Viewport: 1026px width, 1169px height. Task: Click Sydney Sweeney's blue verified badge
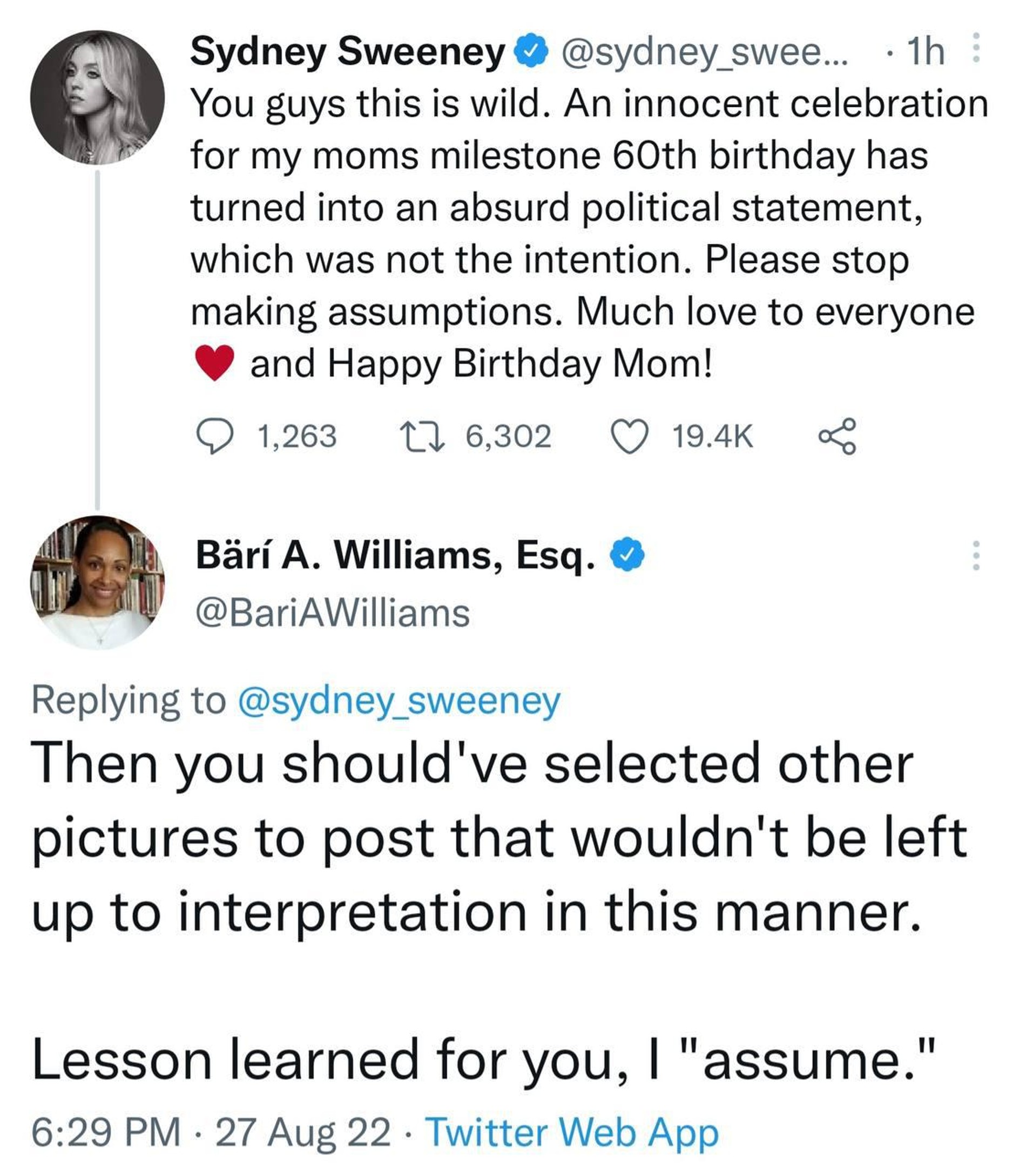531,51
